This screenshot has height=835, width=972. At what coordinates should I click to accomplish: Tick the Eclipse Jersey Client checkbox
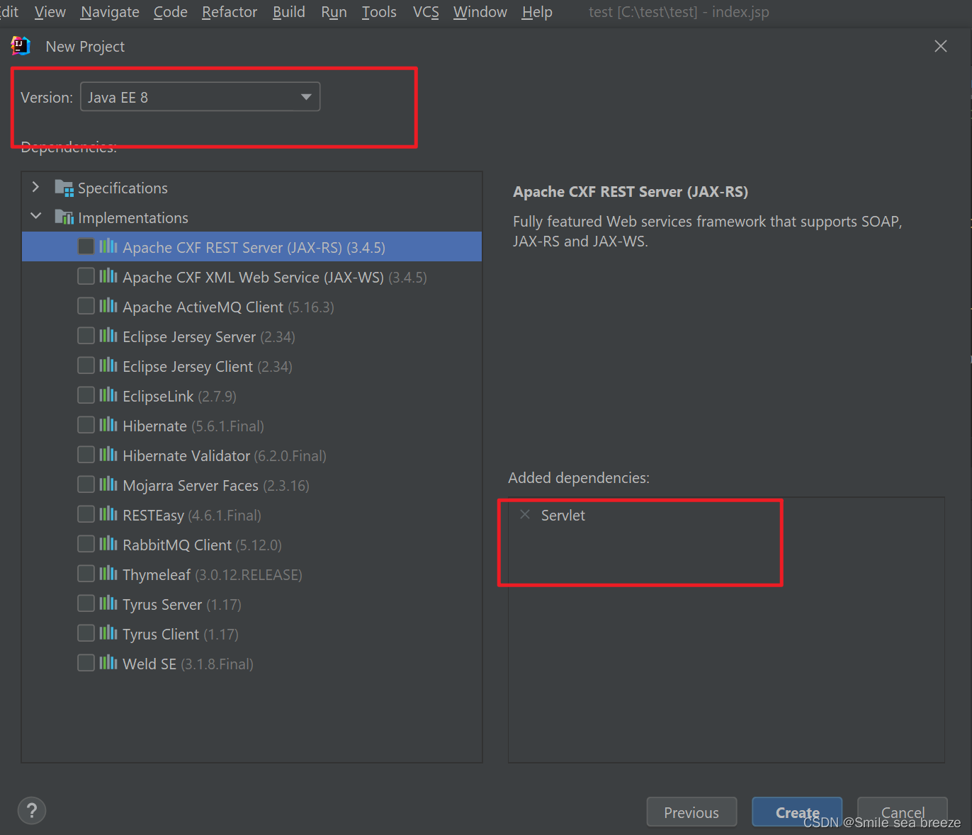coord(86,365)
